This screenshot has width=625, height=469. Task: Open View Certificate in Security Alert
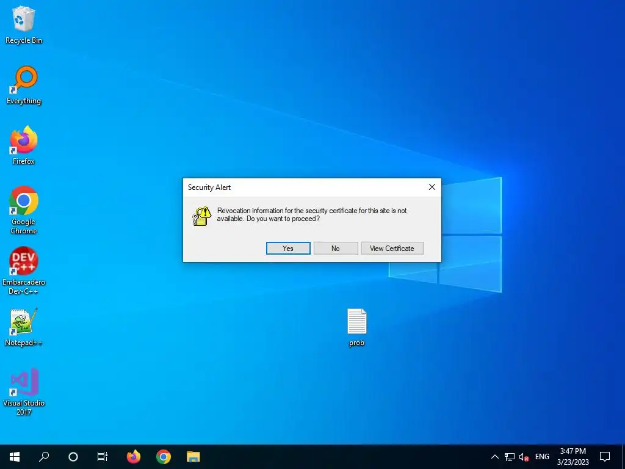[x=392, y=248]
